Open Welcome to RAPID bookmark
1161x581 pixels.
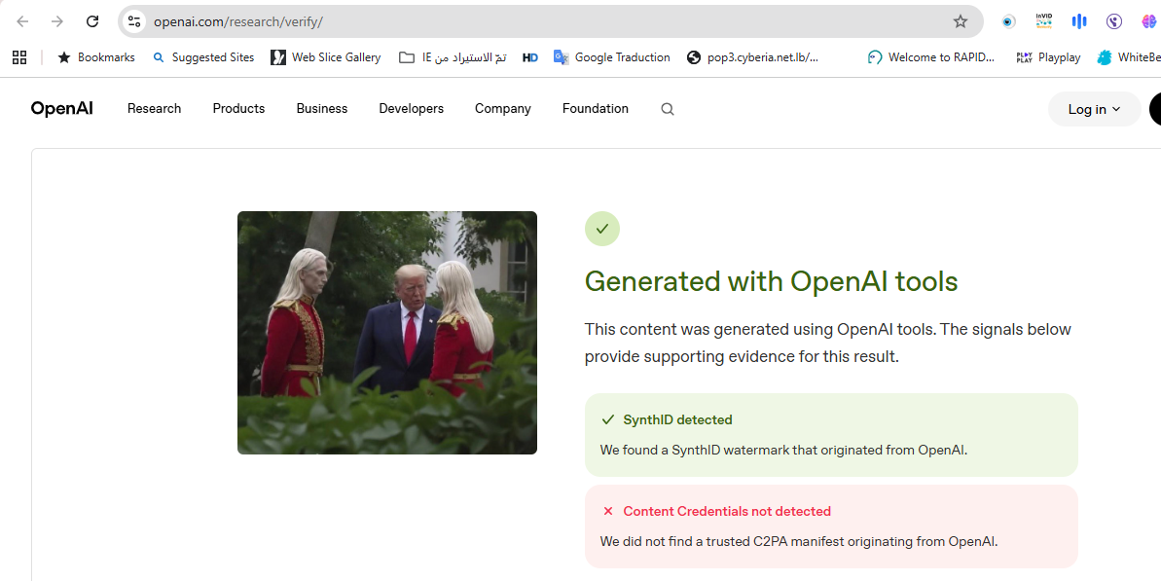tap(931, 57)
